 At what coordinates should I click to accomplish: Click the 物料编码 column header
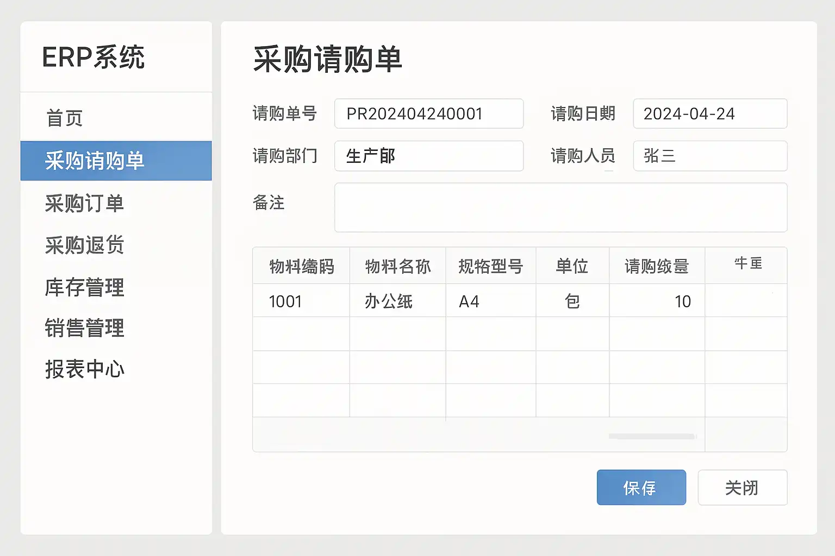[x=301, y=266]
